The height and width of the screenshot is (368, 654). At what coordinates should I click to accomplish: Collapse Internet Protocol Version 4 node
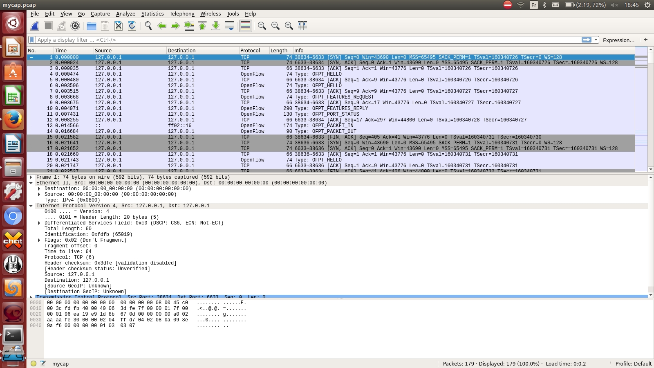(31, 206)
